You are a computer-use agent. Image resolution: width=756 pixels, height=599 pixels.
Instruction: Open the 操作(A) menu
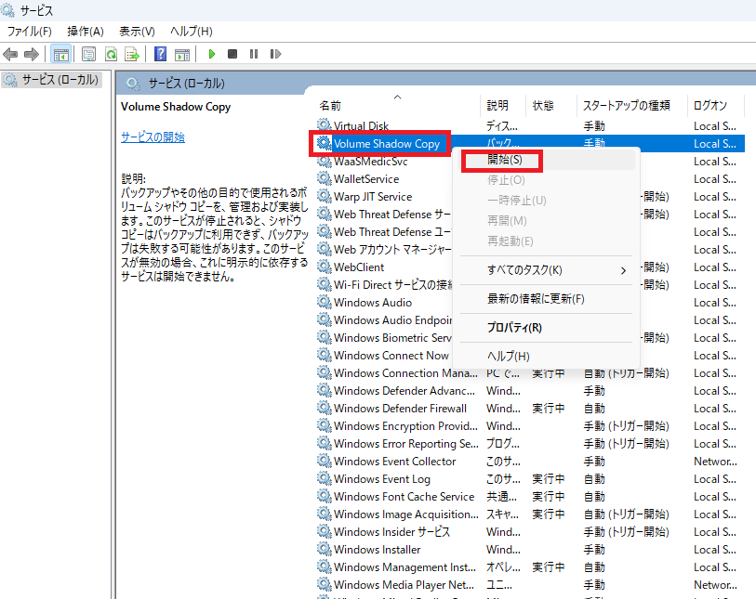click(86, 32)
